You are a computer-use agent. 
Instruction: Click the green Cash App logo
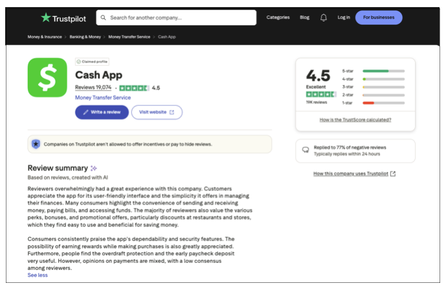click(47, 78)
